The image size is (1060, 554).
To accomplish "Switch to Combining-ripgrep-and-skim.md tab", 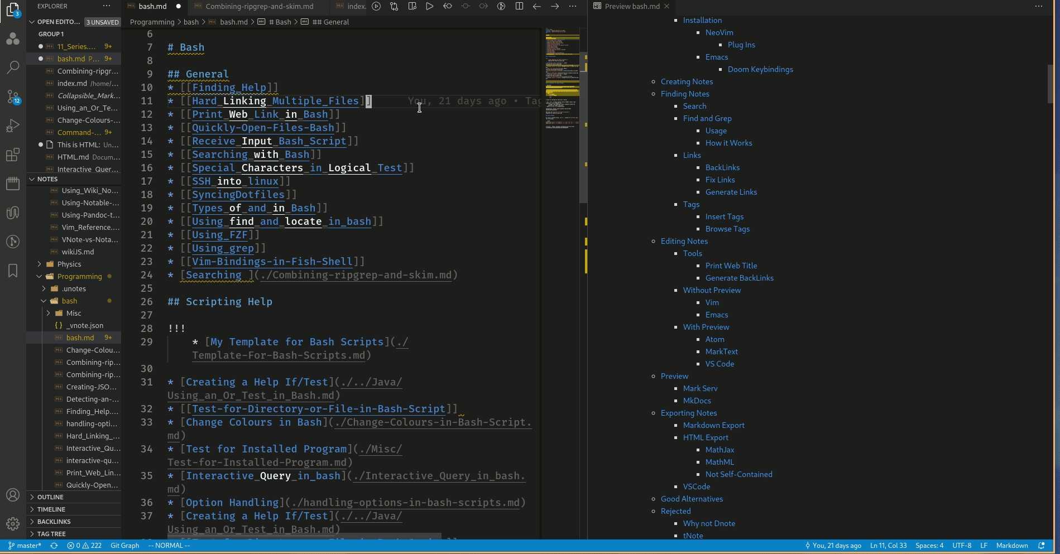I will click(x=260, y=6).
